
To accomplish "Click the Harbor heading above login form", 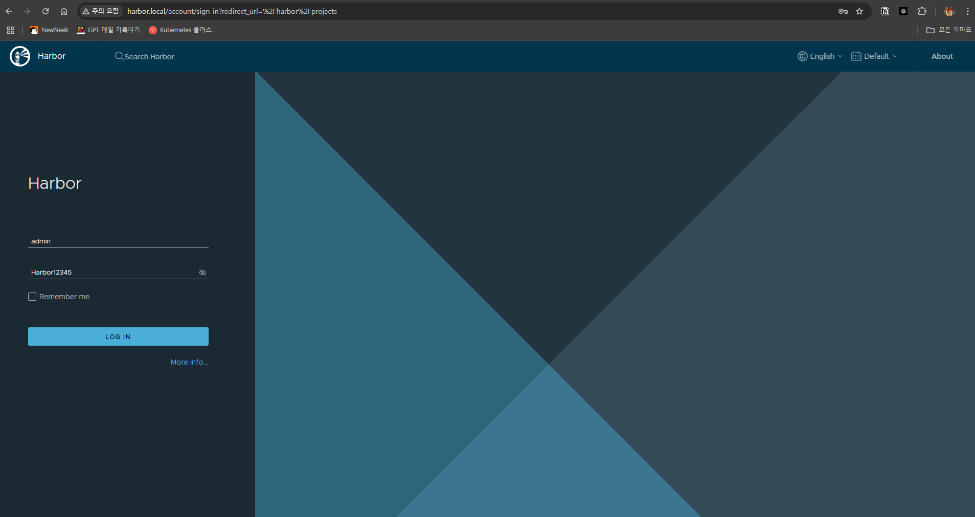I will coord(55,183).
